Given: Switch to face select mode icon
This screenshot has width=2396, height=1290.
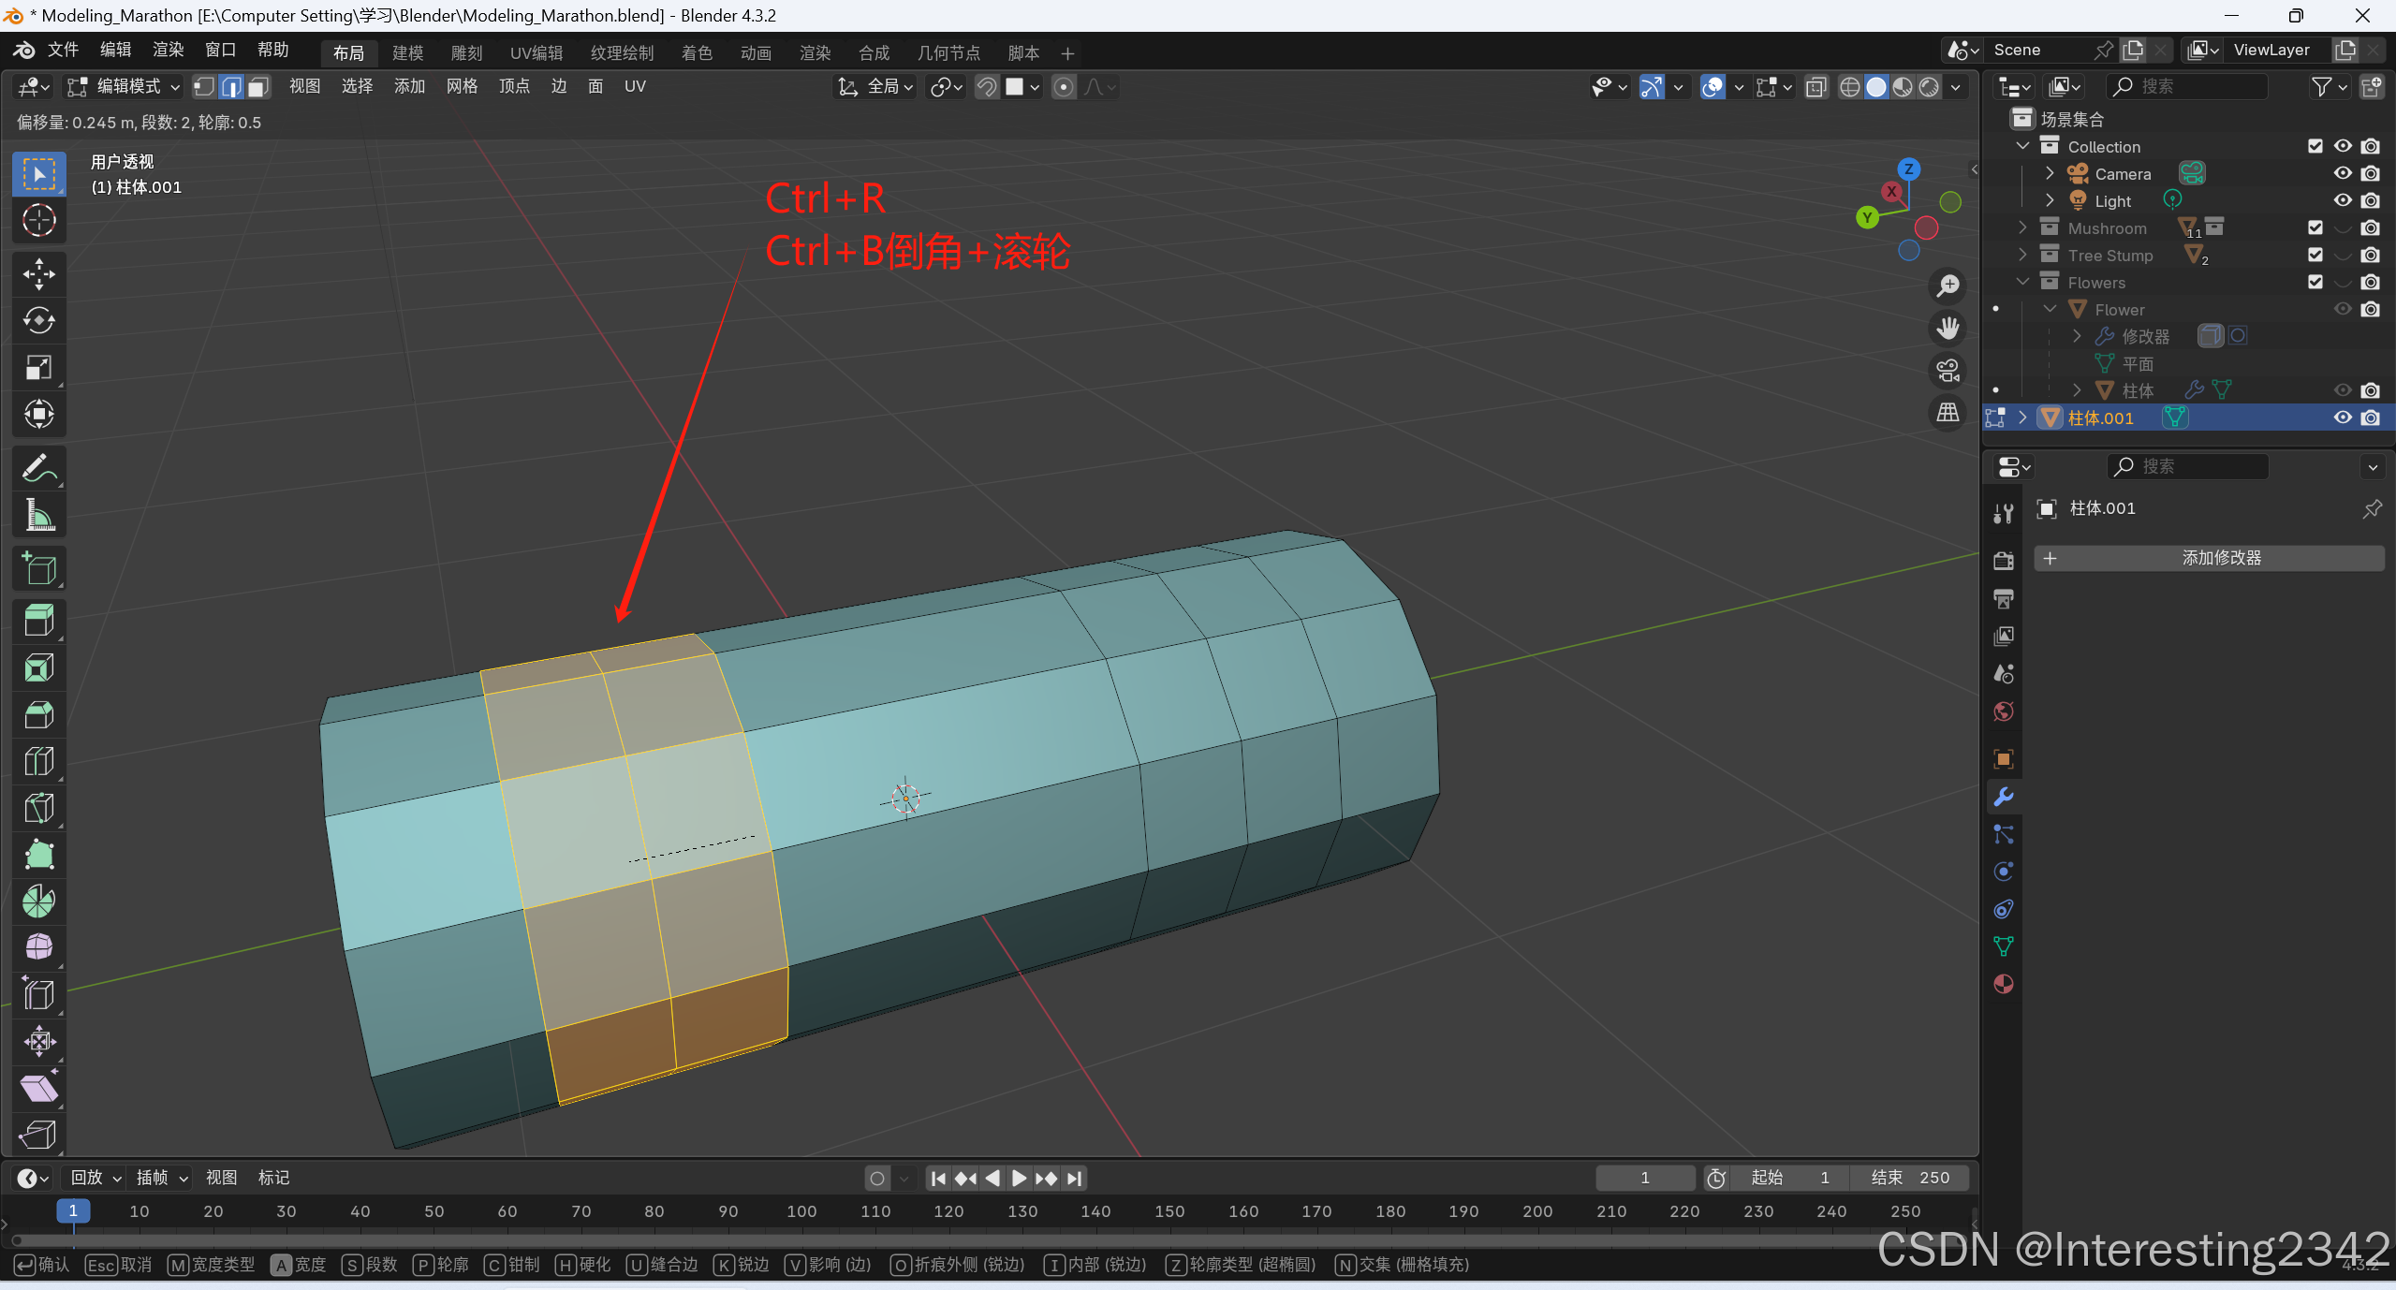Looking at the screenshot, I should click(258, 87).
